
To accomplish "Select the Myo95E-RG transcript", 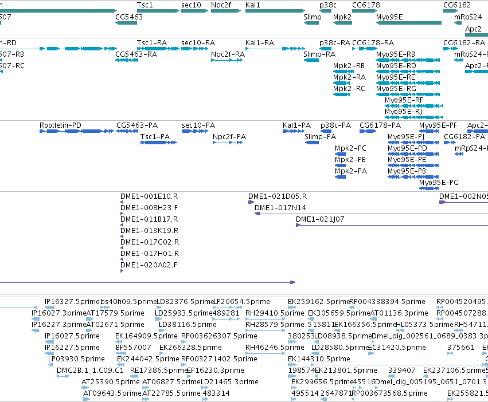I will tap(408, 94).
